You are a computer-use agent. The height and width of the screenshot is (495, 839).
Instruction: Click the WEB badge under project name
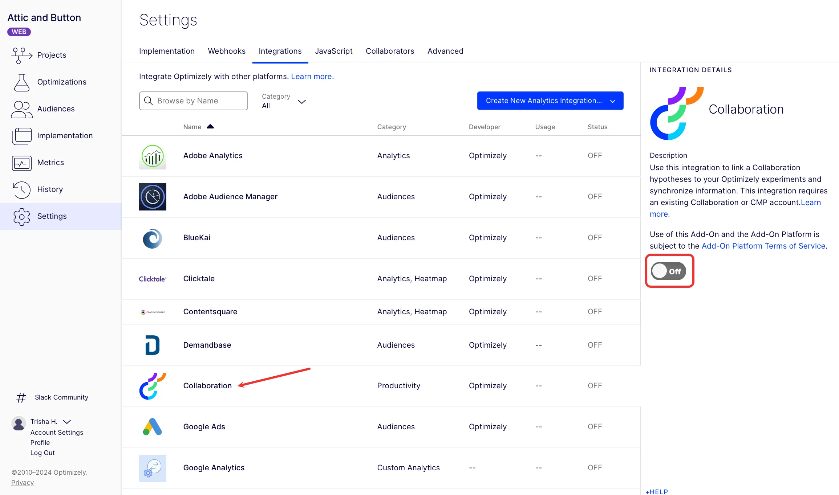[19, 32]
